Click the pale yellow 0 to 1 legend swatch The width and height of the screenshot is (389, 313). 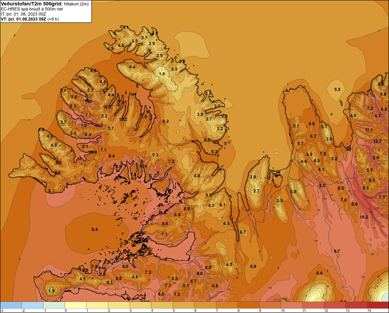point(76,305)
